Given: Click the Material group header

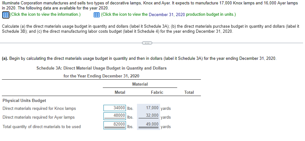Looking at the screenshot, I should 140,84.
